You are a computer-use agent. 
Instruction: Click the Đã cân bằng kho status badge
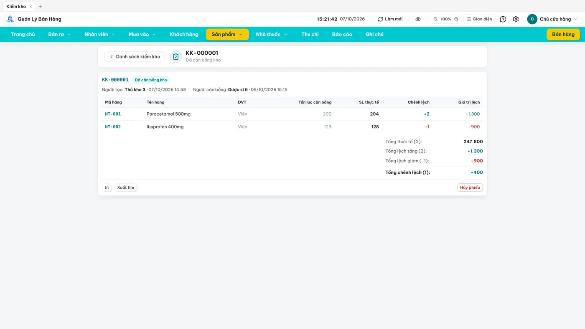click(151, 80)
